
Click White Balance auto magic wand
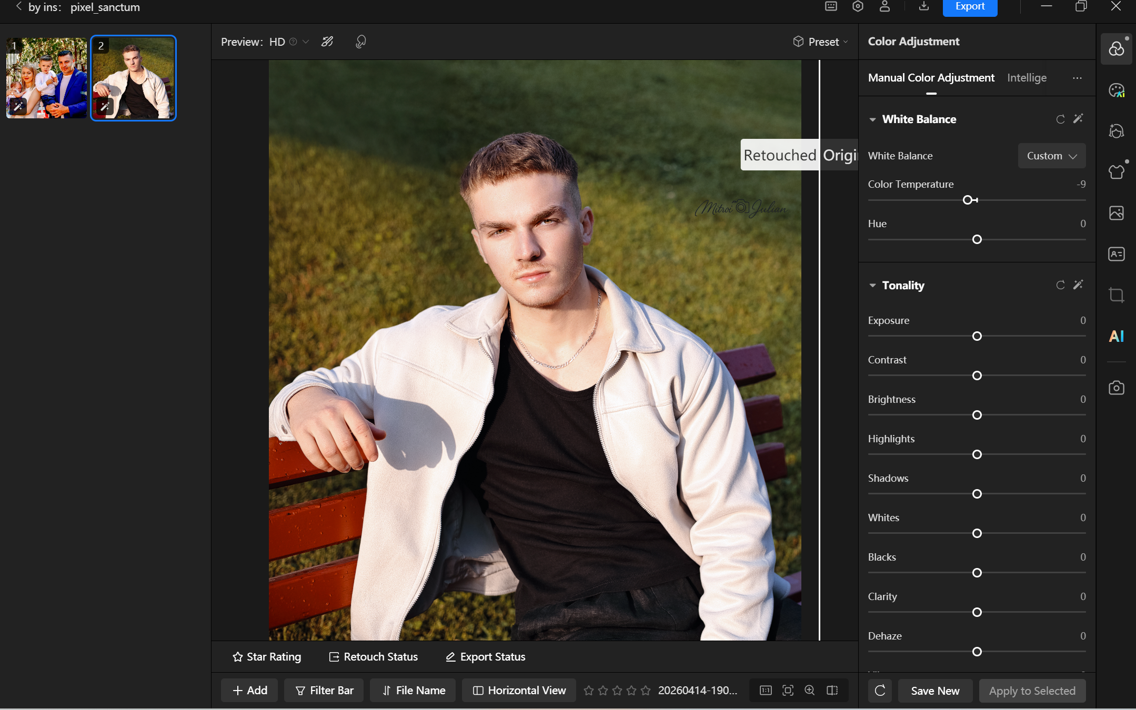[x=1078, y=119]
